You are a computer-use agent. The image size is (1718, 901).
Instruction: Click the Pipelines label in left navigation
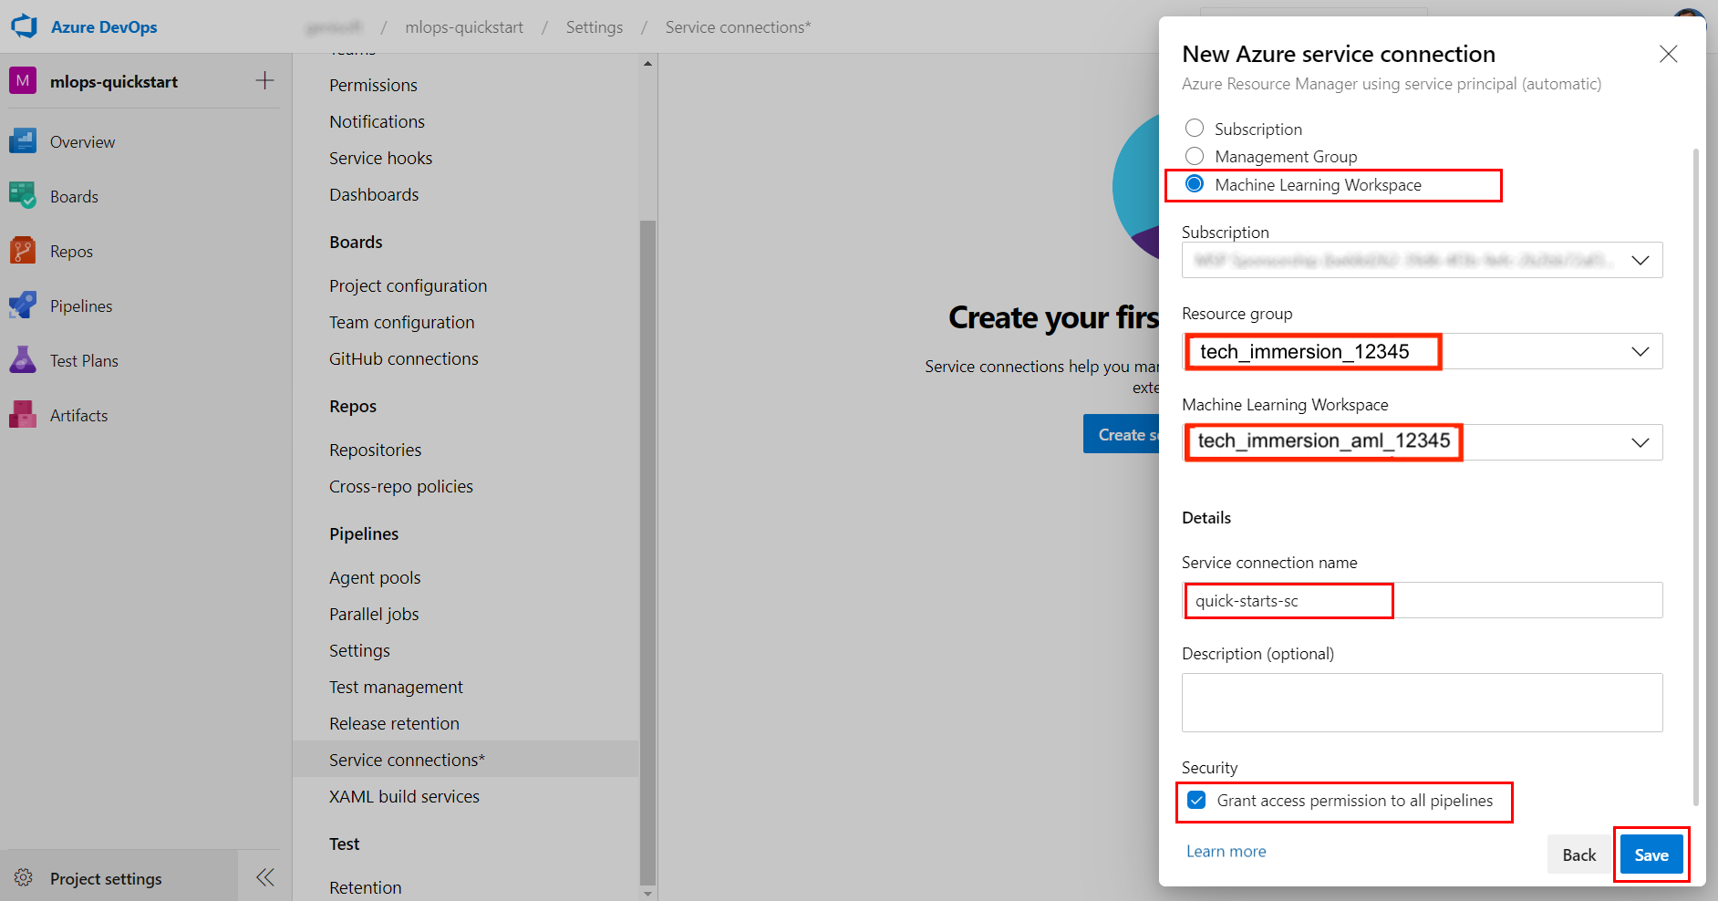(x=81, y=306)
